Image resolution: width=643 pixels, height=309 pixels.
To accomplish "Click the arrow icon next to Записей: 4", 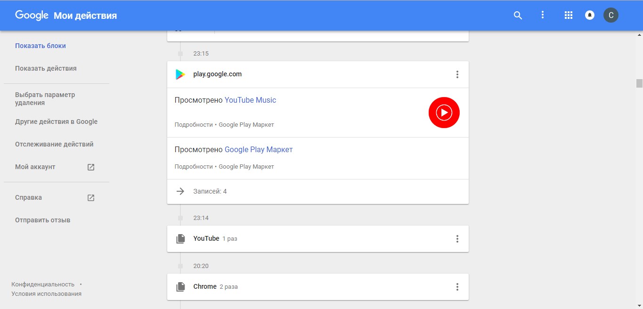I will tap(180, 191).
